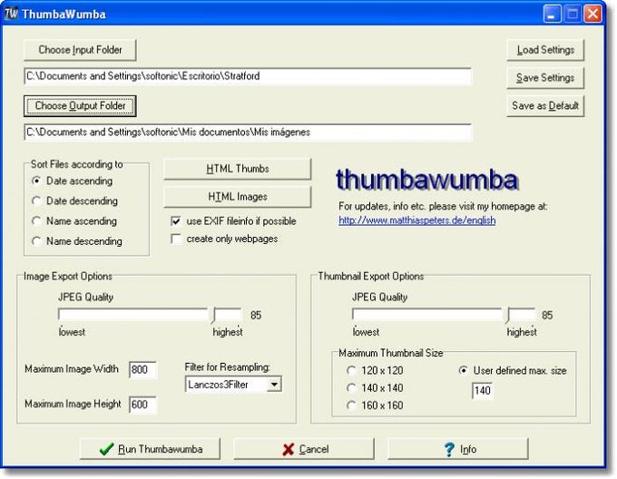Click the user defined thumbnail size field
Screen dimensions: 617x479
click(482, 390)
